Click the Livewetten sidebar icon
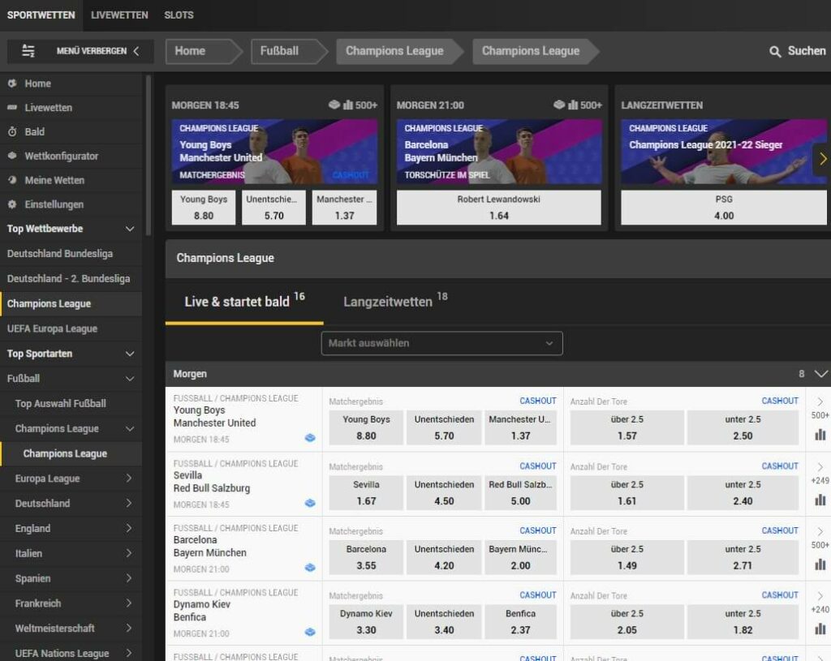831x661 pixels. click(12, 108)
